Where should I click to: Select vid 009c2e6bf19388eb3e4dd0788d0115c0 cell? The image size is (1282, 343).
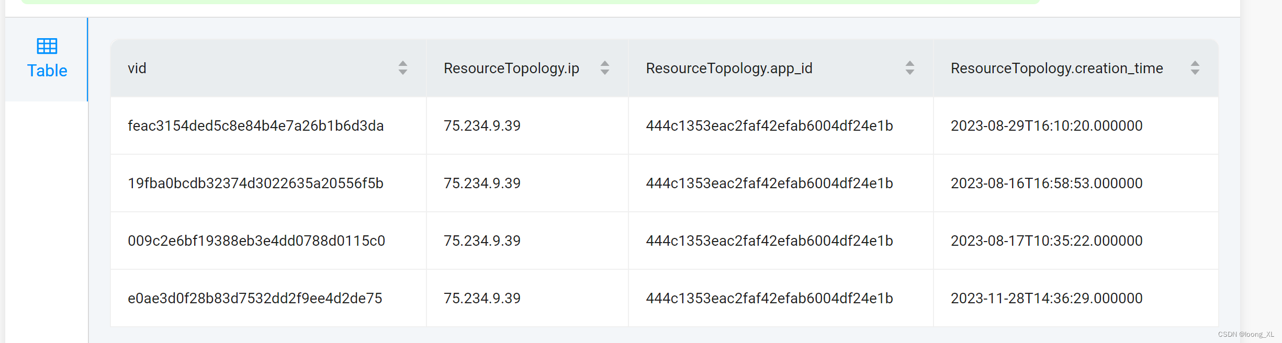(256, 241)
